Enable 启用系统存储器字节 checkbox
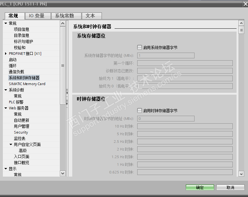This screenshot has height=197, width=248. tap(139, 47)
